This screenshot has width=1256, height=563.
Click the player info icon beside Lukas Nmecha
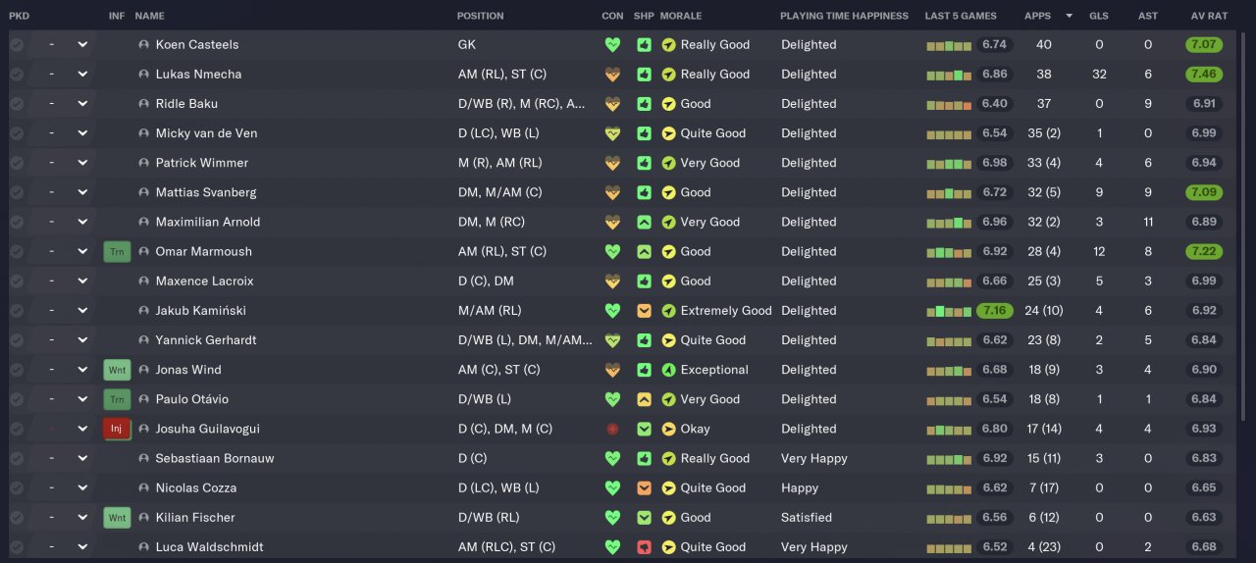[x=143, y=75]
